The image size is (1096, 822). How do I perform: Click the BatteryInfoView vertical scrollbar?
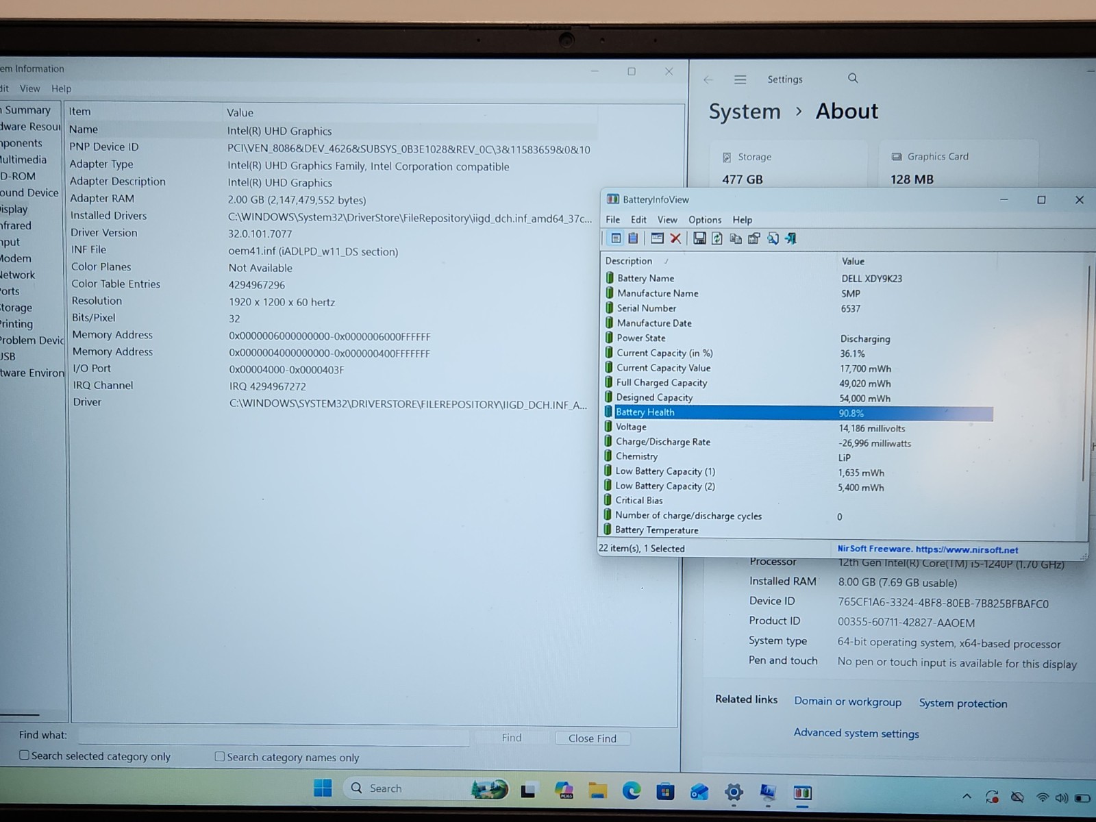(1086, 373)
